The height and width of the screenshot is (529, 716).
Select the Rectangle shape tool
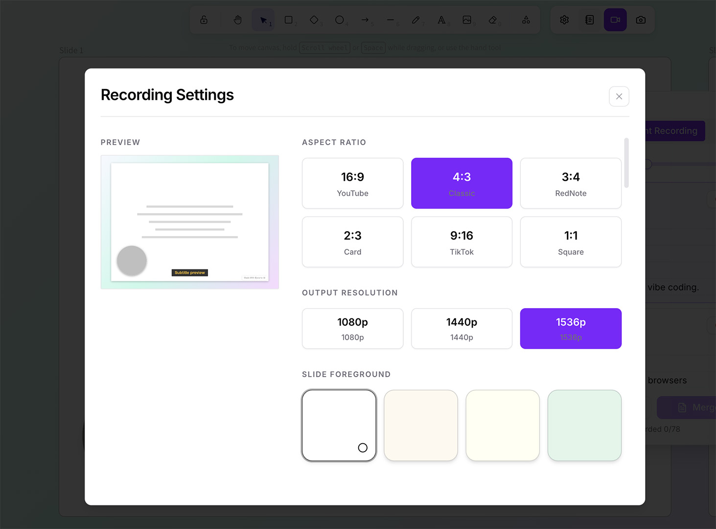[289, 20]
